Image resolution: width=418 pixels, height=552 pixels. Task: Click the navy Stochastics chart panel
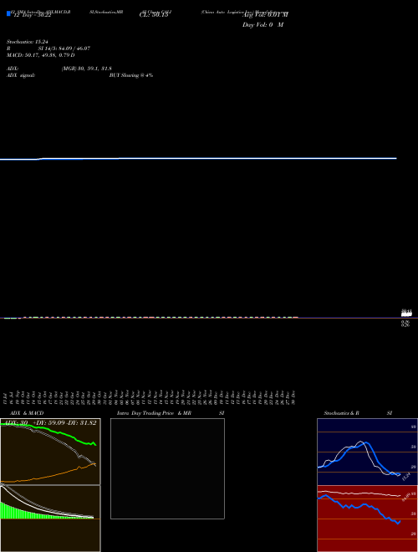pyautogui.click(x=367, y=452)
